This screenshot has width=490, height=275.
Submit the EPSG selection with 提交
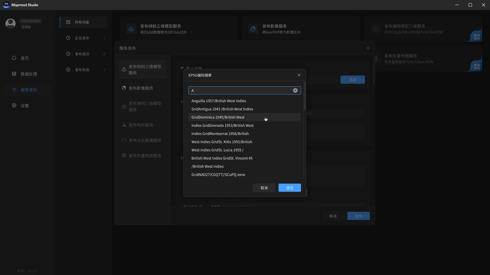[289, 188]
